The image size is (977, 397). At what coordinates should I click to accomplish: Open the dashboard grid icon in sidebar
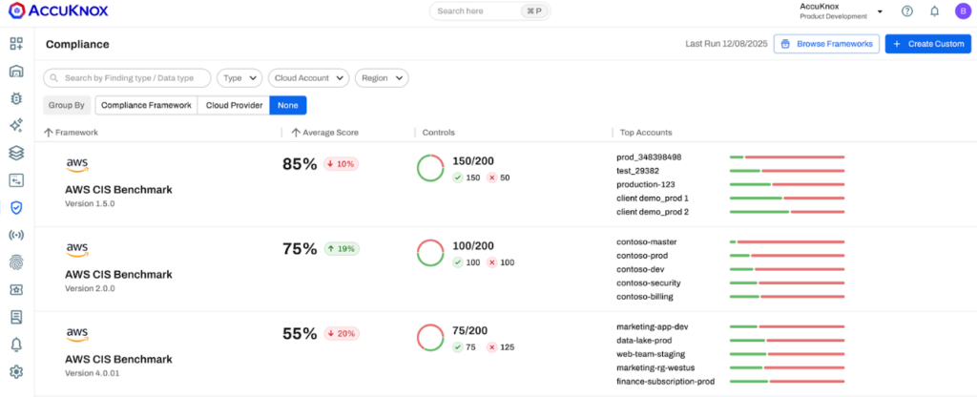[16, 44]
